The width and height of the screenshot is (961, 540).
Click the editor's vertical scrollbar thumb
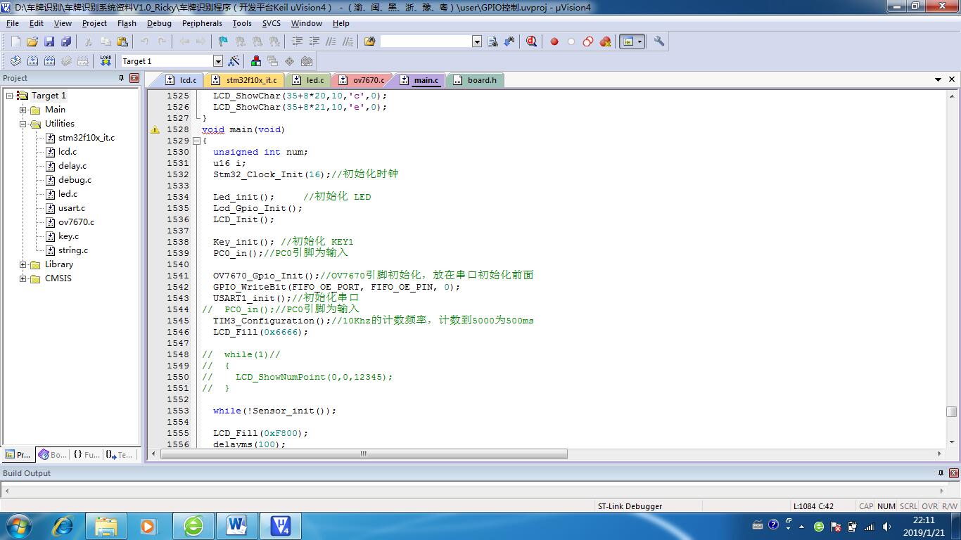click(951, 412)
